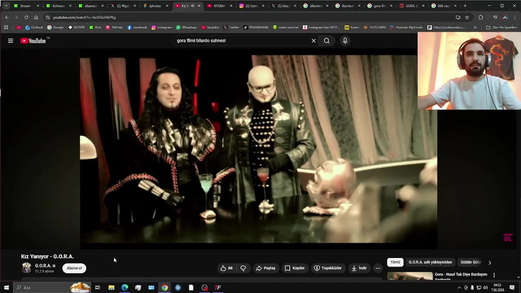Open the YouTube guide hamburger menu

coord(11,41)
